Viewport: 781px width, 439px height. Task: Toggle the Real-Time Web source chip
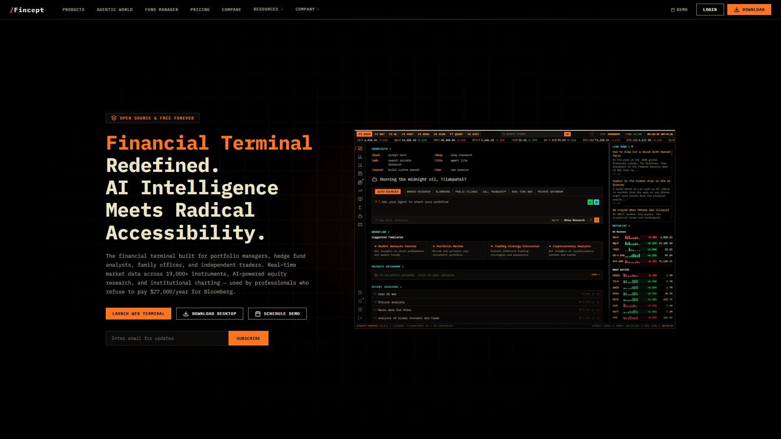(522, 191)
